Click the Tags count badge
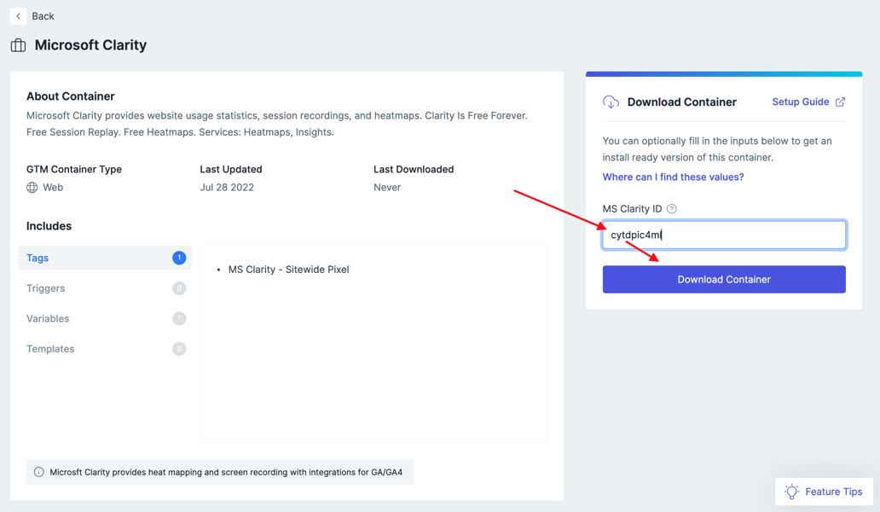880x512 pixels. (x=179, y=259)
